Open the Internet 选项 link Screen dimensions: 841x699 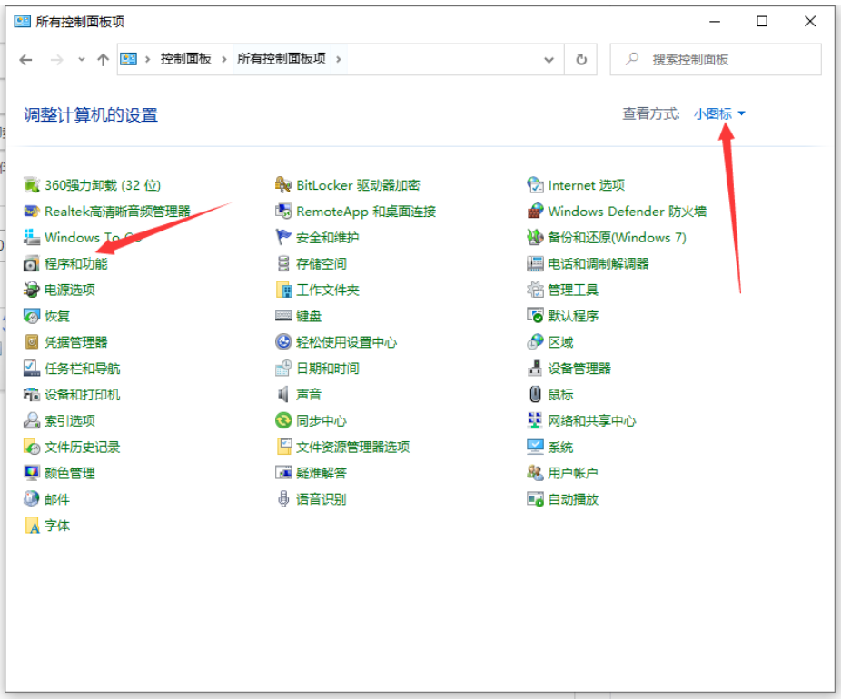point(586,185)
